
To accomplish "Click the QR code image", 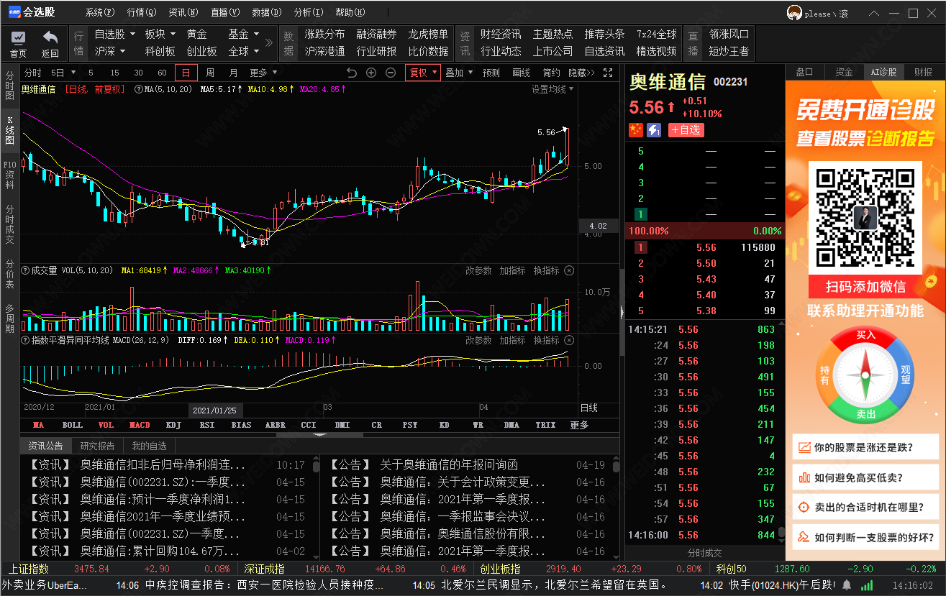I will [x=866, y=216].
